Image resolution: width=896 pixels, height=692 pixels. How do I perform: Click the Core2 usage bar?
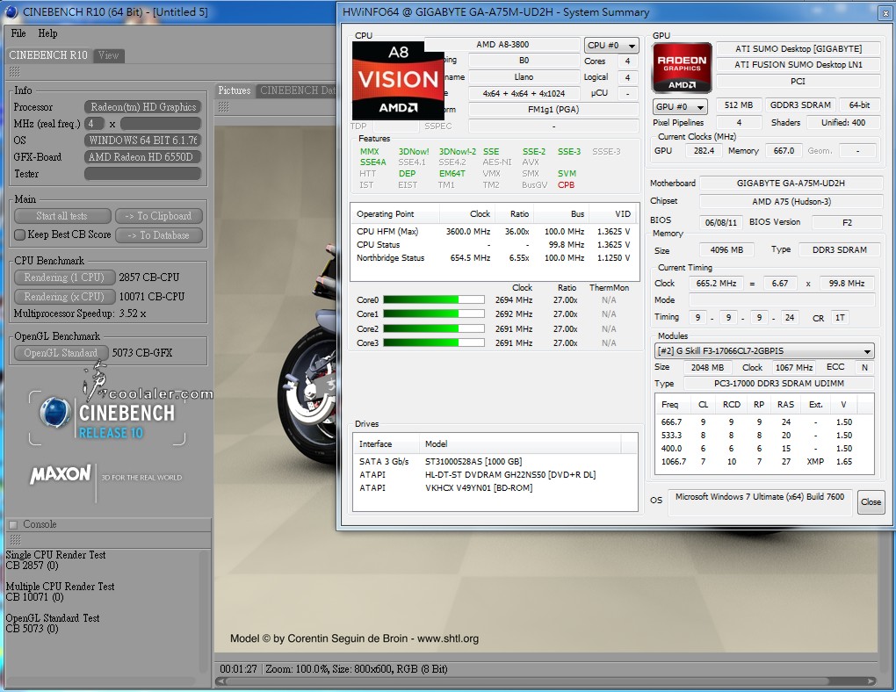pyautogui.click(x=434, y=328)
